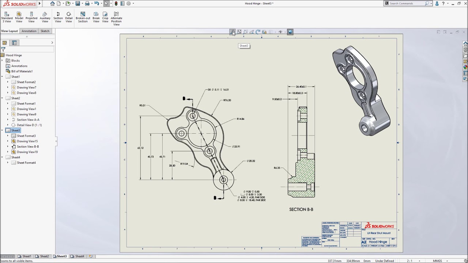Insert a Model View

(x=19, y=17)
